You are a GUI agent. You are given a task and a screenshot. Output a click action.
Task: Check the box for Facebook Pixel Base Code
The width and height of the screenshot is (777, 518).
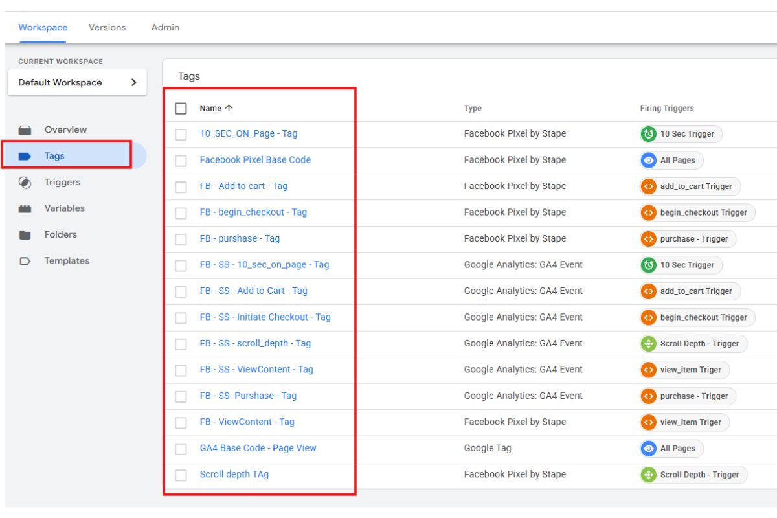tap(181, 160)
